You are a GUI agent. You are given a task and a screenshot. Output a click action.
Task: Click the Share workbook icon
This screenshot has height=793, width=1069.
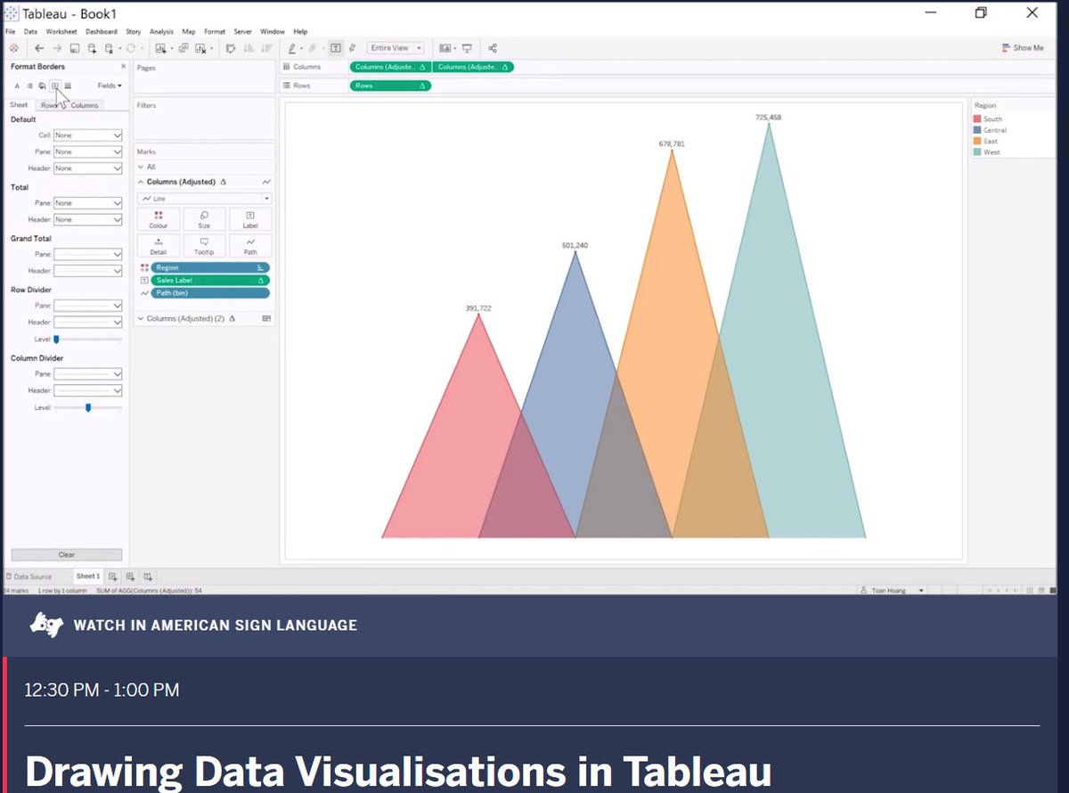[493, 48]
